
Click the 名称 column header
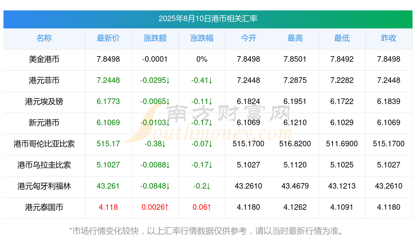44,38
